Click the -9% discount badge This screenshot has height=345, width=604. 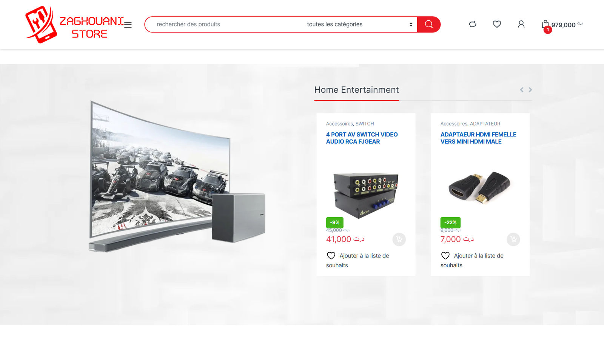point(335,222)
